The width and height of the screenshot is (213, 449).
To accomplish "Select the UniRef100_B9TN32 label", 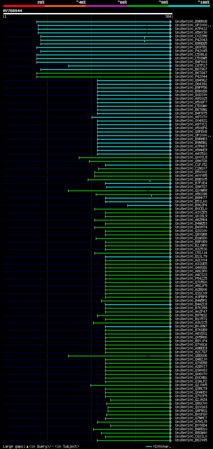I will click(191, 315).
